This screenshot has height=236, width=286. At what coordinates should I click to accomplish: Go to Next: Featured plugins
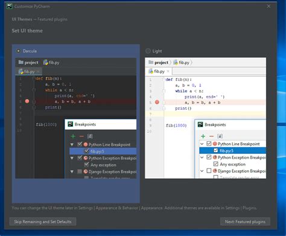point(245,222)
